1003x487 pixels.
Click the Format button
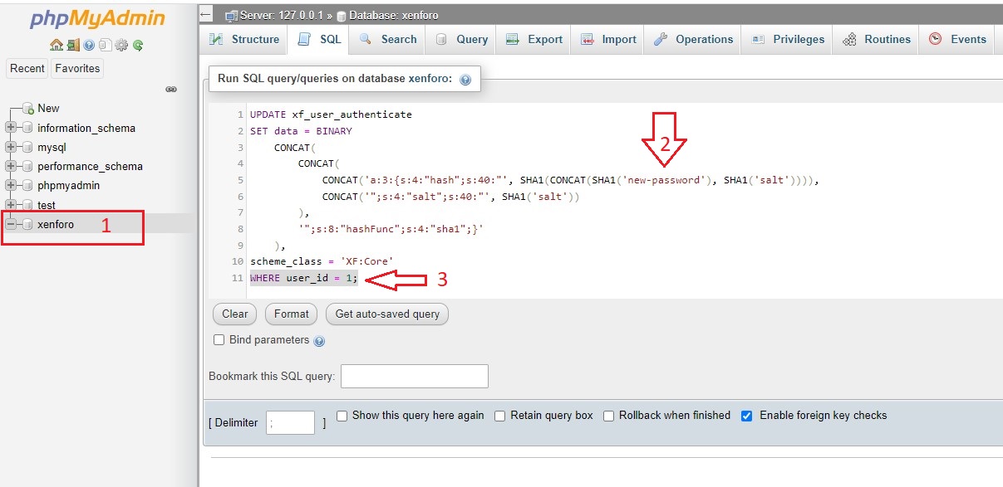[x=292, y=314]
